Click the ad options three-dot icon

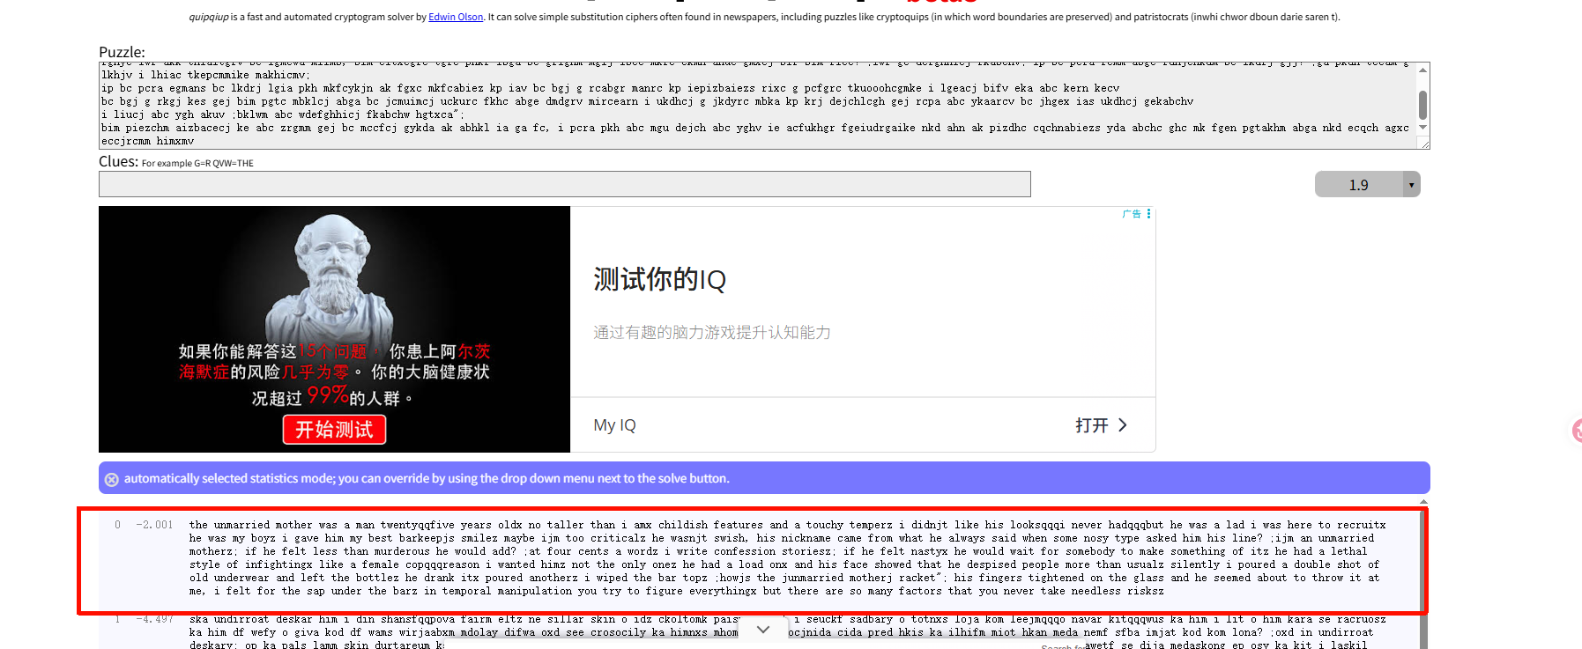click(1148, 214)
